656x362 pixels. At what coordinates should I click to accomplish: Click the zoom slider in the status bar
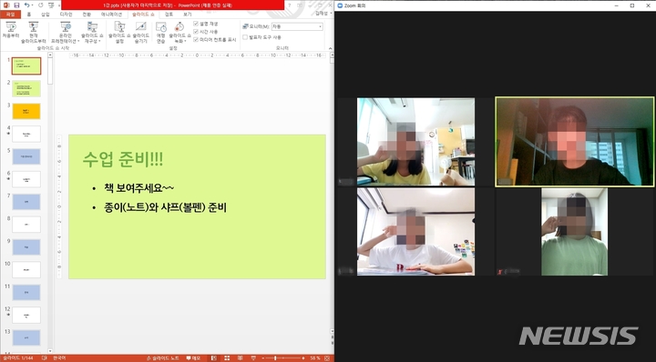(x=283, y=358)
